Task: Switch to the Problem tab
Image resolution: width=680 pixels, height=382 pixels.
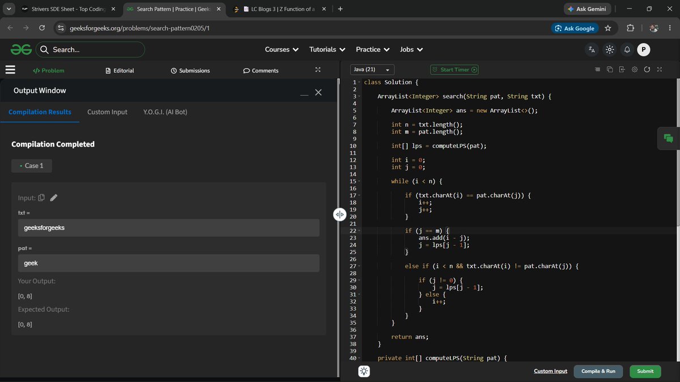Action: [x=49, y=71]
